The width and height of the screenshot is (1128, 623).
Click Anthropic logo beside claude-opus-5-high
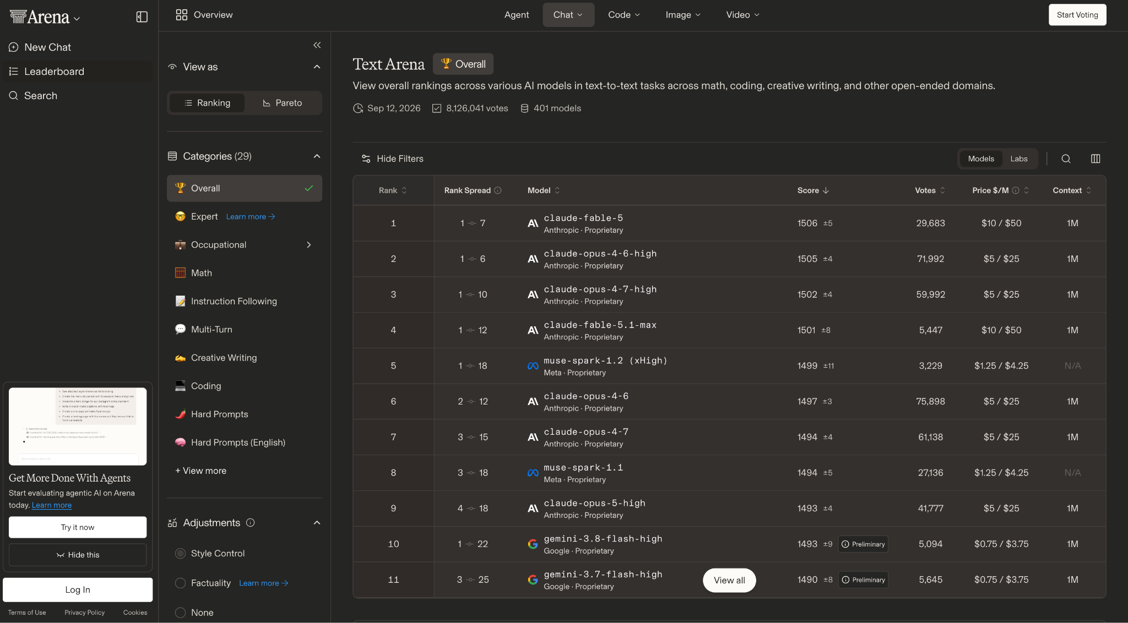[533, 509]
